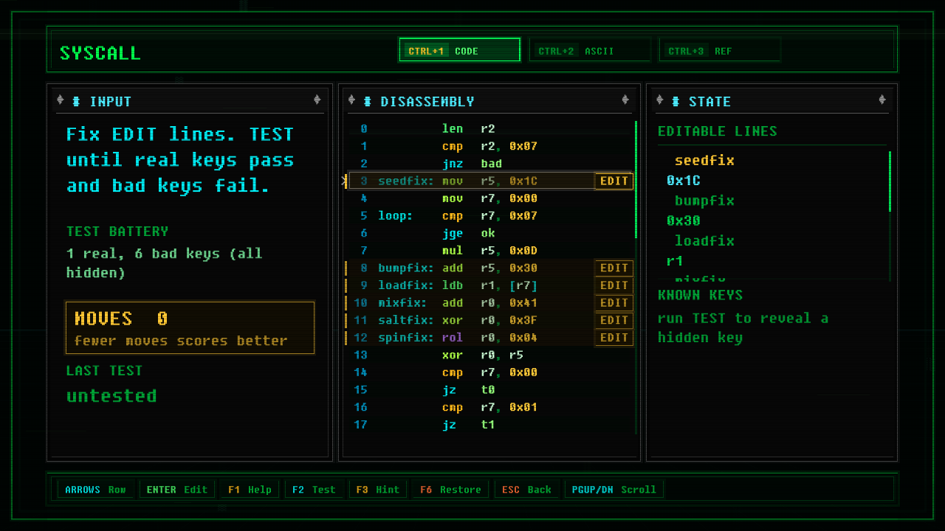Click the grip icon beside DISASSEMBLY title
The width and height of the screenshot is (945, 531).
tap(367, 101)
